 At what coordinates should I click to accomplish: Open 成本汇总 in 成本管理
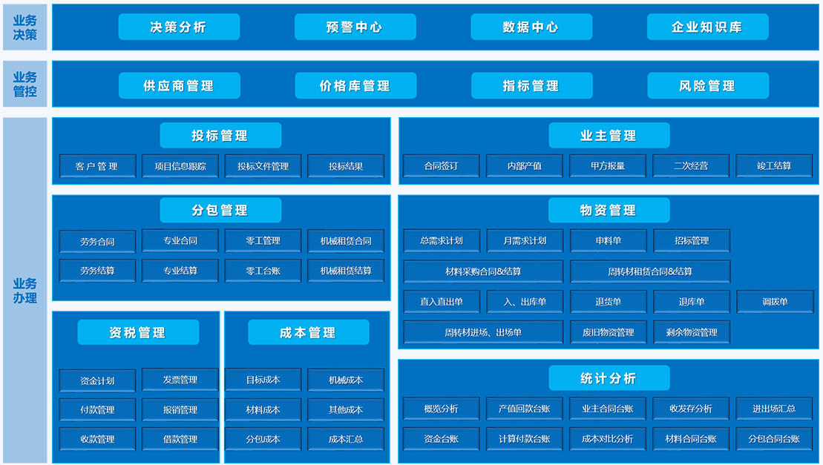coord(346,439)
